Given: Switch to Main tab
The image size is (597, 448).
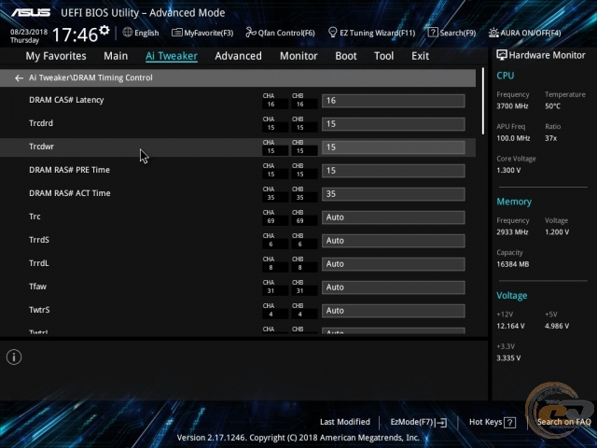Looking at the screenshot, I should [x=116, y=56].
